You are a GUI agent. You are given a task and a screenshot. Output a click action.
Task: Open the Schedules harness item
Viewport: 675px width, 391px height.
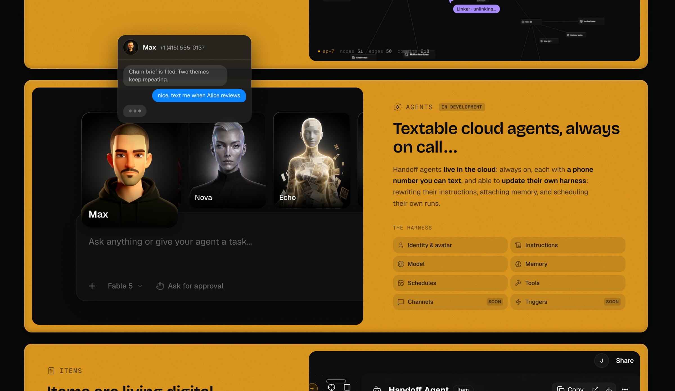pos(450,283)
